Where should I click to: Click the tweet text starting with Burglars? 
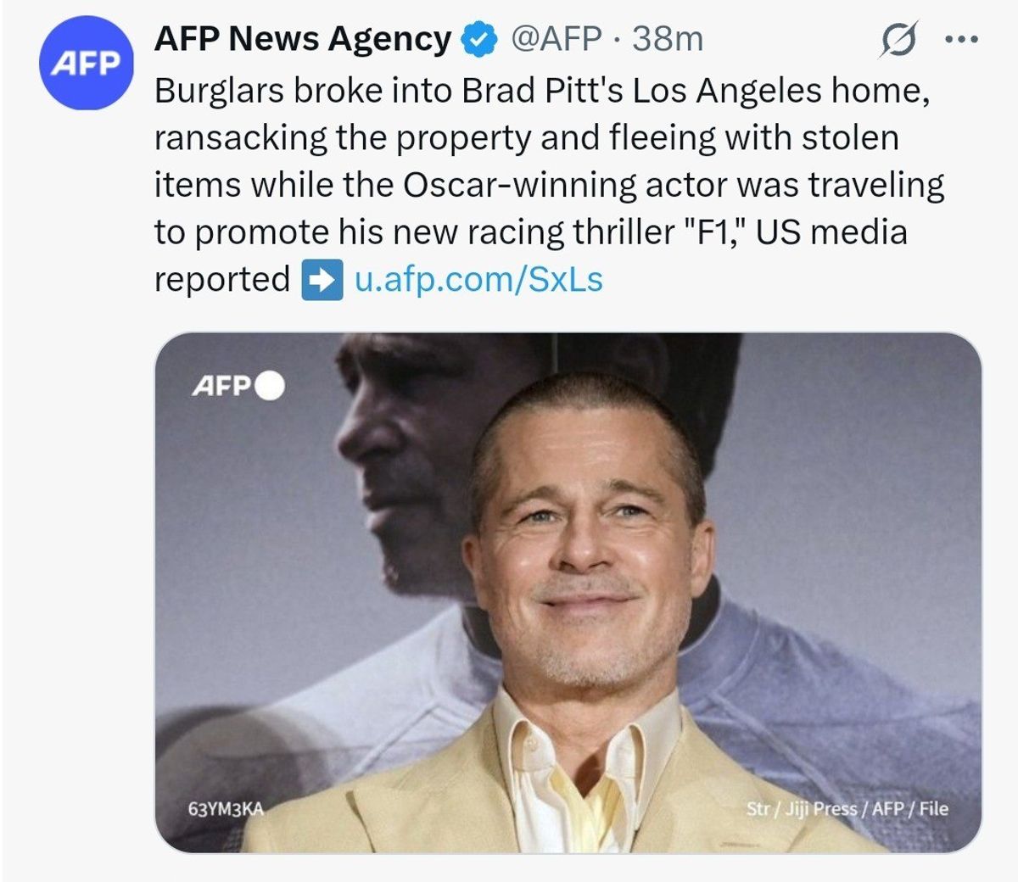549,185
